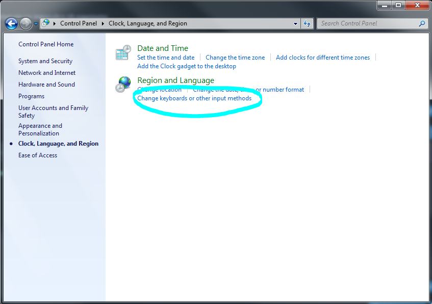The image size is (432, 304).
Task: Select Clock, Language, and Region in sidebar
Action: pyautogui.click(x=58, y=144)
